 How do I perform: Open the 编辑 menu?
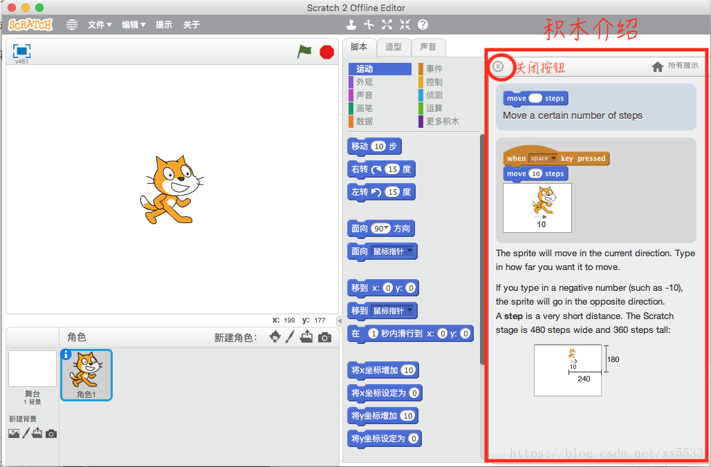[x=133, y=24]
